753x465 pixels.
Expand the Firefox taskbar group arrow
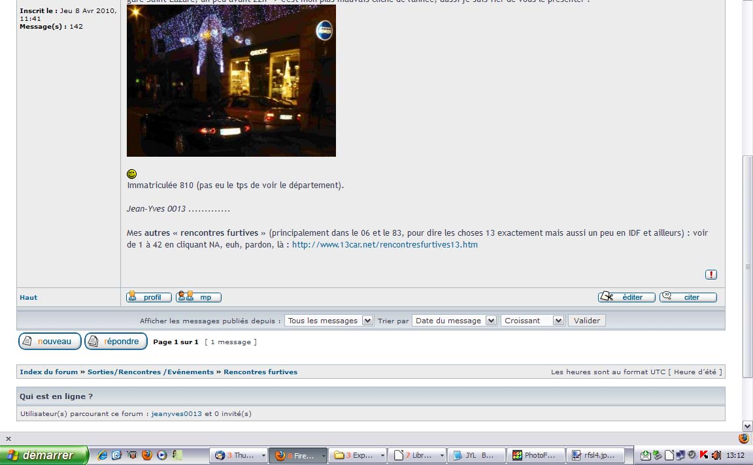323,455
